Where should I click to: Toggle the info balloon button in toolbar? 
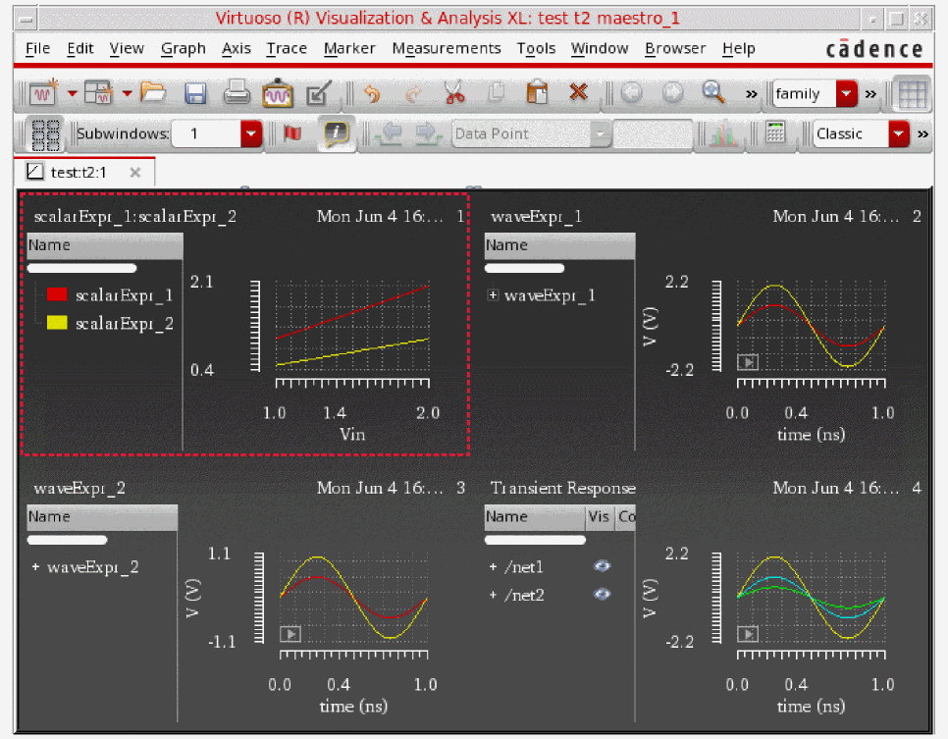[x=335, y=133]
